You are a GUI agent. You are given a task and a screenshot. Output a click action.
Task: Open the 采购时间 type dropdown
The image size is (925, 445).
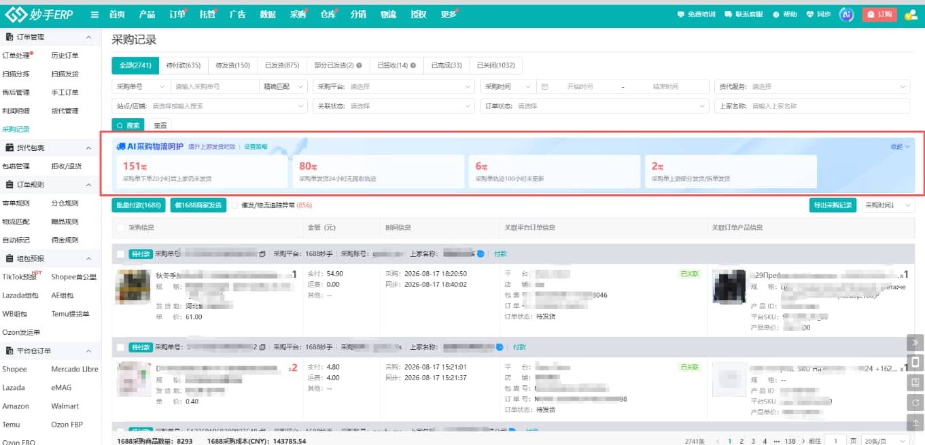pos(508,87)
